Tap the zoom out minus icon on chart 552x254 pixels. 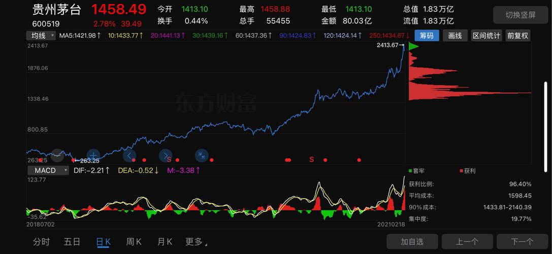tap(57, 155)
